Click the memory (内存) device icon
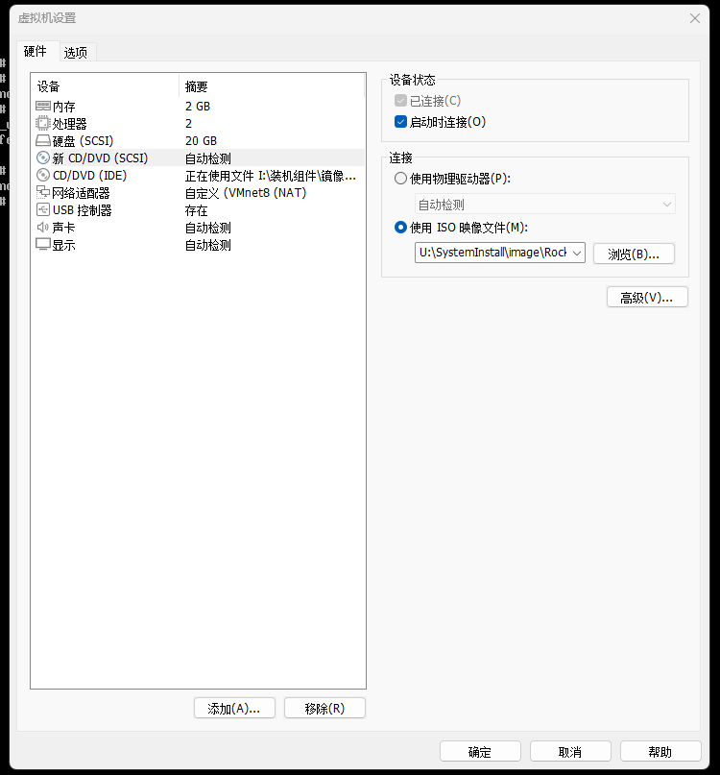This screenshot has height=775, width=720. [x=43, y=107]
